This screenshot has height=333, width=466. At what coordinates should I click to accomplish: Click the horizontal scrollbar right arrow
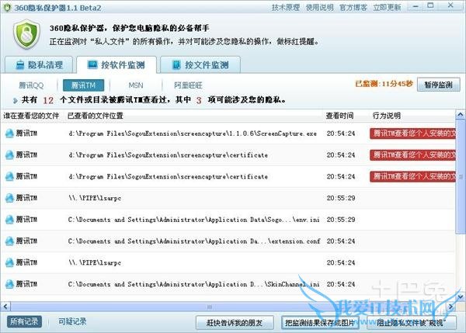[450, 307]
